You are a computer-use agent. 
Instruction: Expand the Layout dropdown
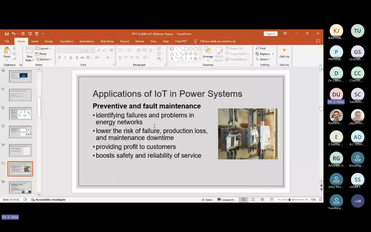tap(43, 48)
